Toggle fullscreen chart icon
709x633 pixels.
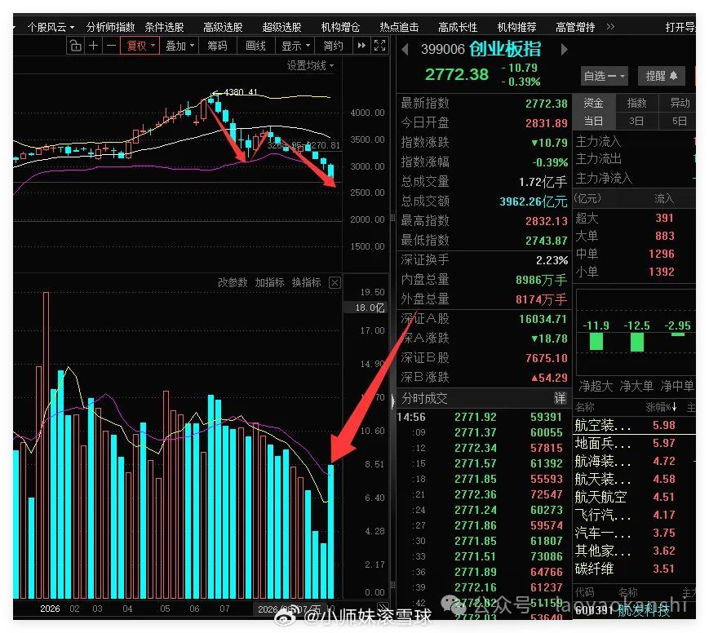tap(380, 46)
